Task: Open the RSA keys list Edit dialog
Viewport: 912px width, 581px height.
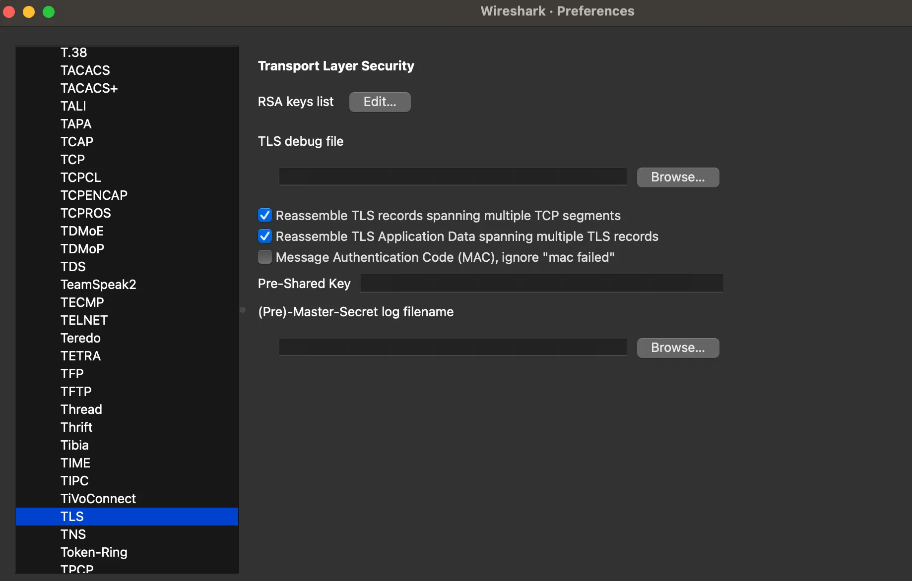Action: [x=380, y=102]
